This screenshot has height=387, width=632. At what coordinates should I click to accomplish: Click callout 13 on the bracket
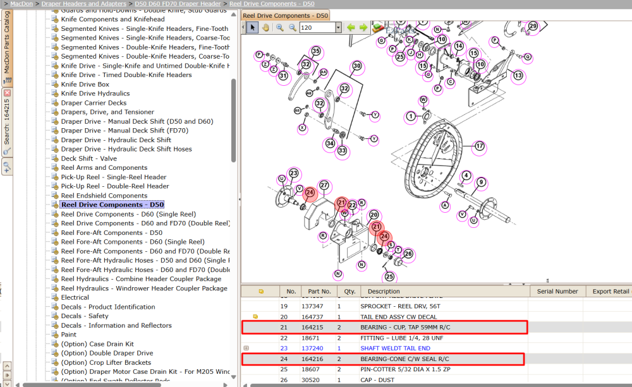pos(518,75)
